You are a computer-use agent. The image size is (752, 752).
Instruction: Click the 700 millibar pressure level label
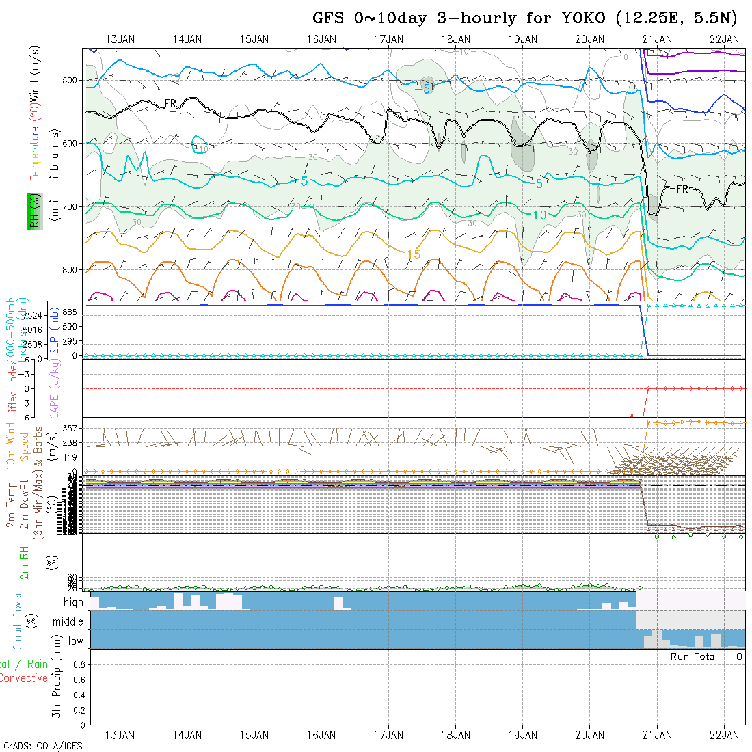pos(70,206)
